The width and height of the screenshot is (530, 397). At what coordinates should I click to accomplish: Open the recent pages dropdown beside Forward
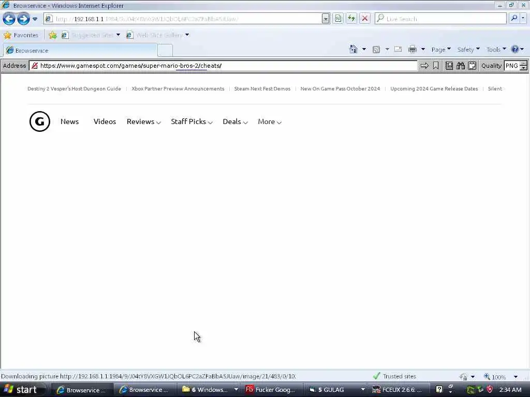point(35,19)
